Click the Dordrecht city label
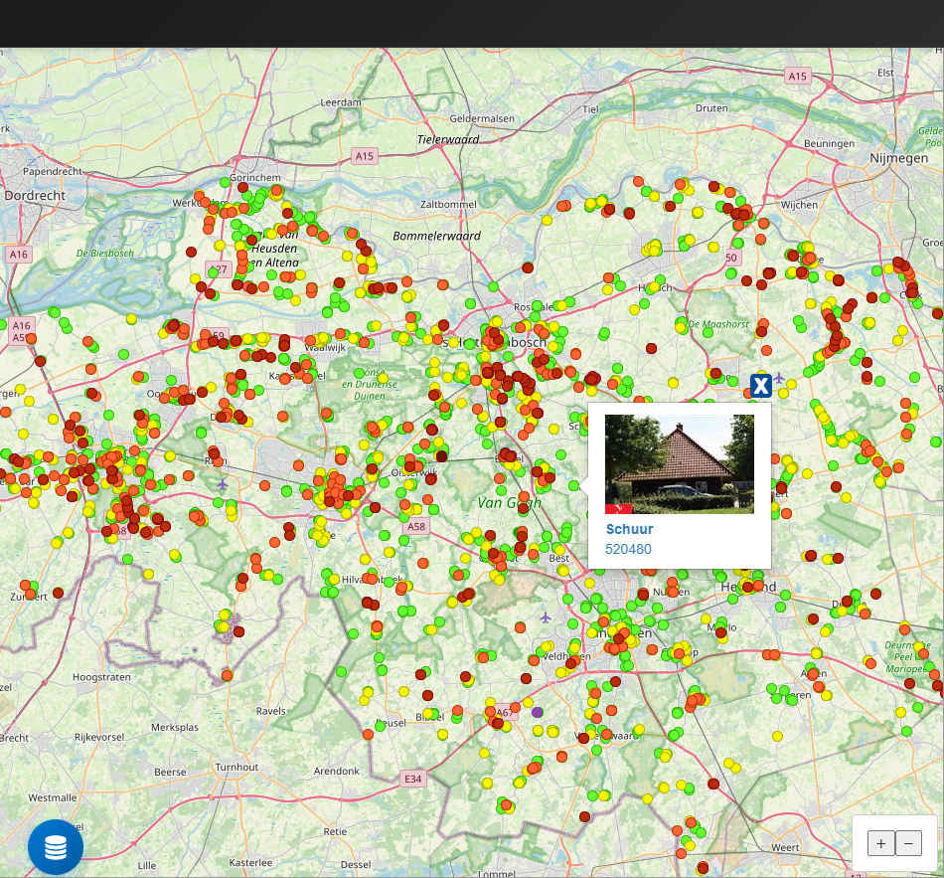Screen dimensions: 944x878 [35, 196]
